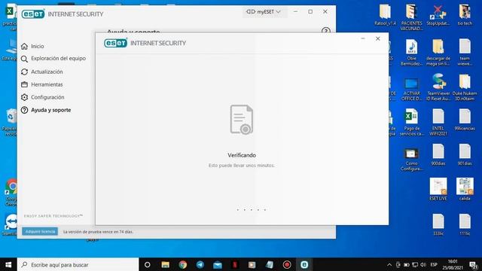Select ESET LIVE desktop thumbnail
This screenshot has height=271, width=482.
coord(438,189)
